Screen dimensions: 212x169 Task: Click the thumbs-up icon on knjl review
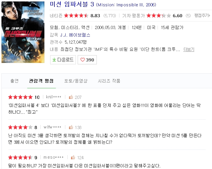tap(71, 97)
